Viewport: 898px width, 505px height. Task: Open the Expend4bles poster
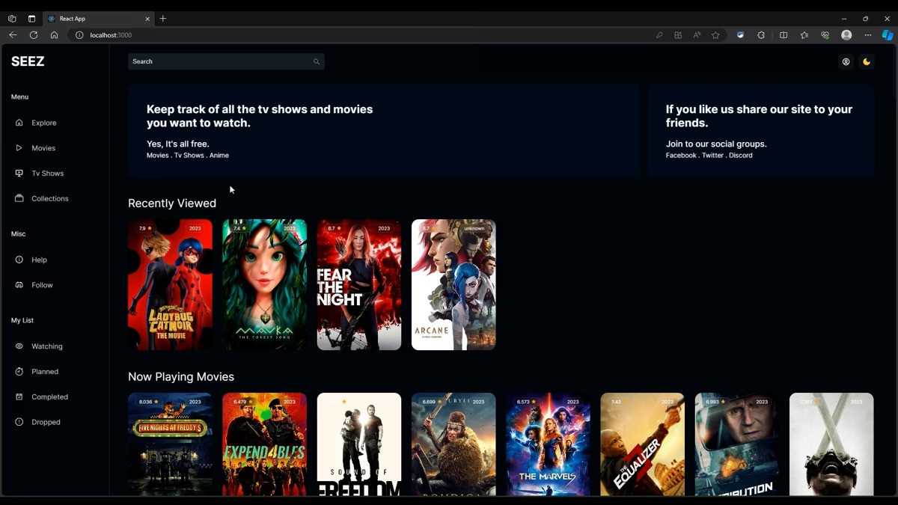264,444
